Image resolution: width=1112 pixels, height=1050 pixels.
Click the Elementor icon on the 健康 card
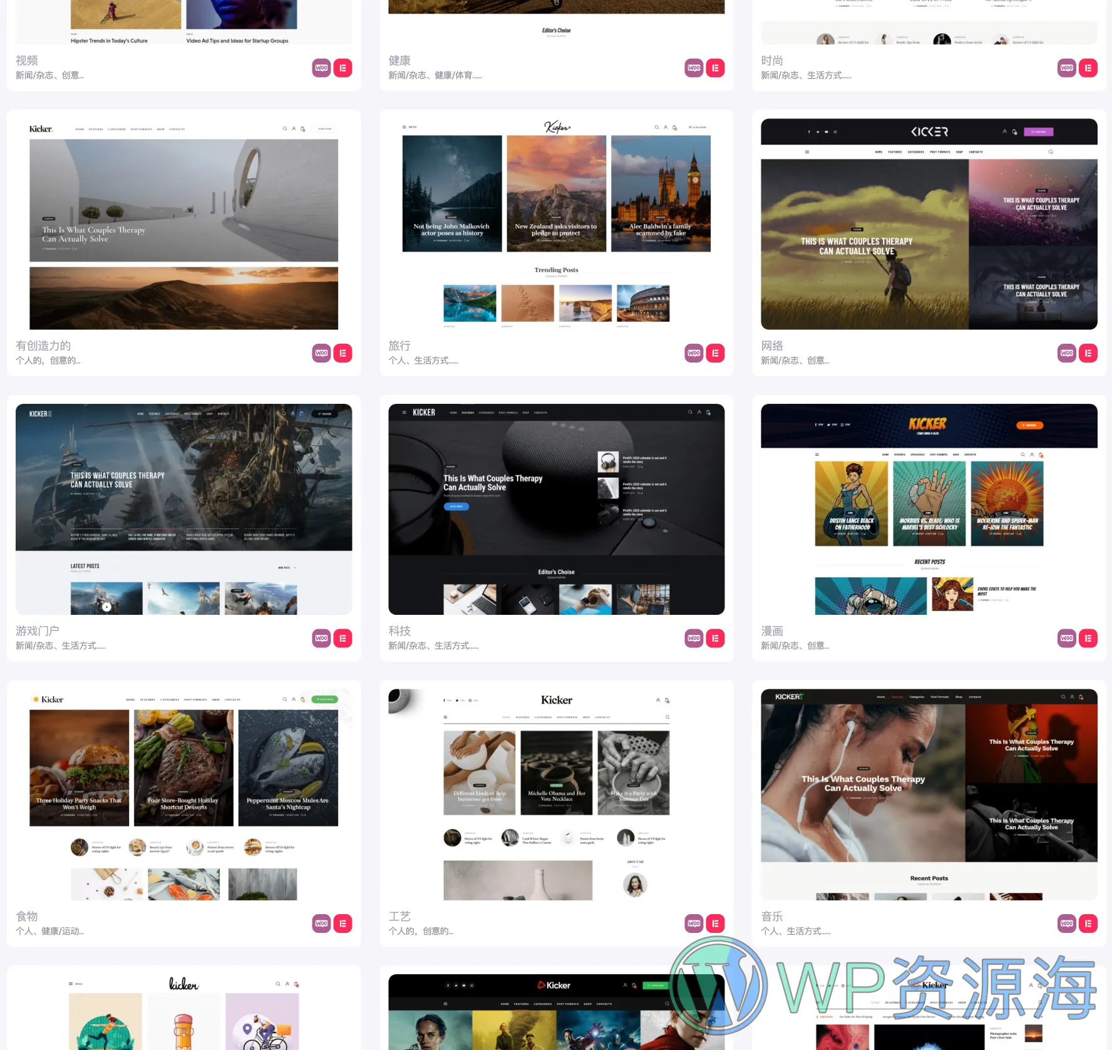[715, 68]
